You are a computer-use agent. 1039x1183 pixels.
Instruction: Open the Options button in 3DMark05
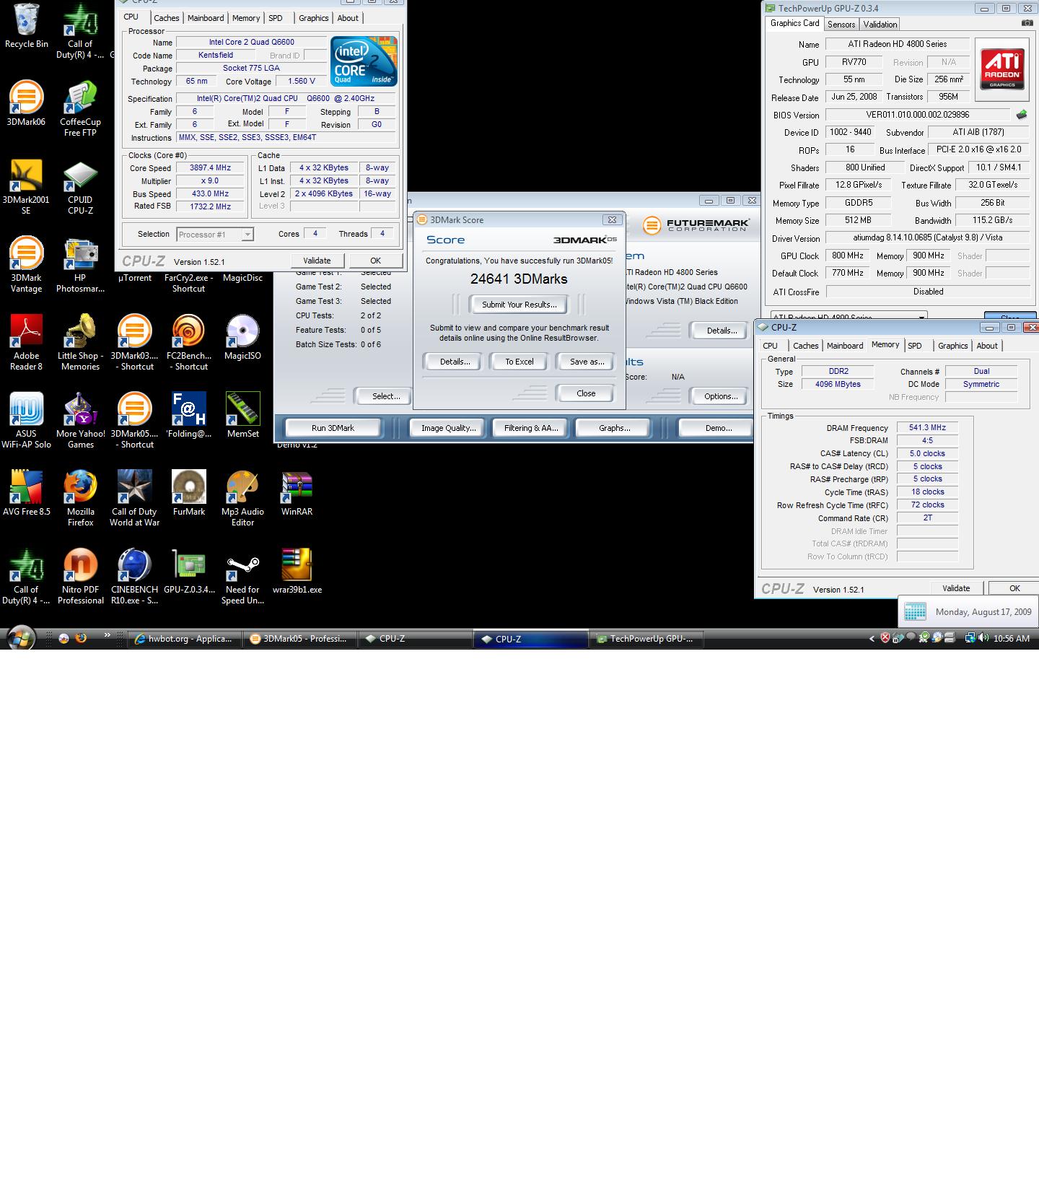point(721,396)
